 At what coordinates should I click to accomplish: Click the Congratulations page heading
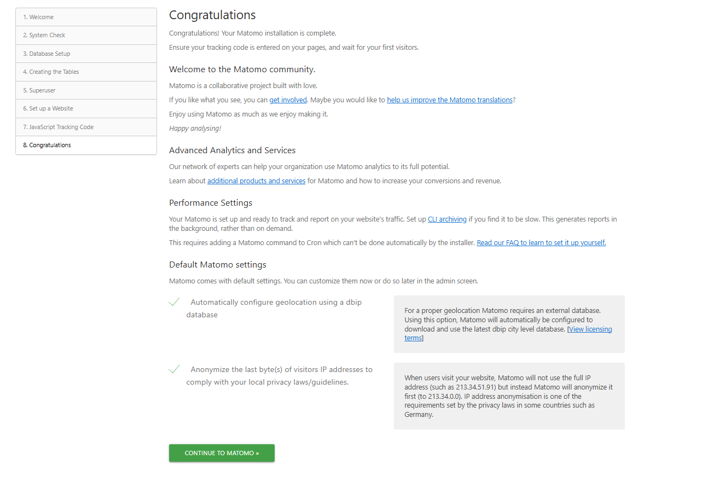[212, 15]
